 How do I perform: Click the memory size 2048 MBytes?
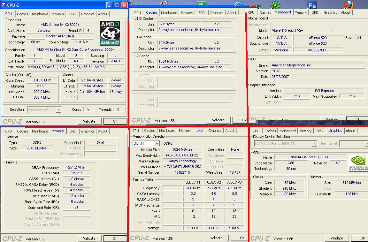click(x=37, y=148)
